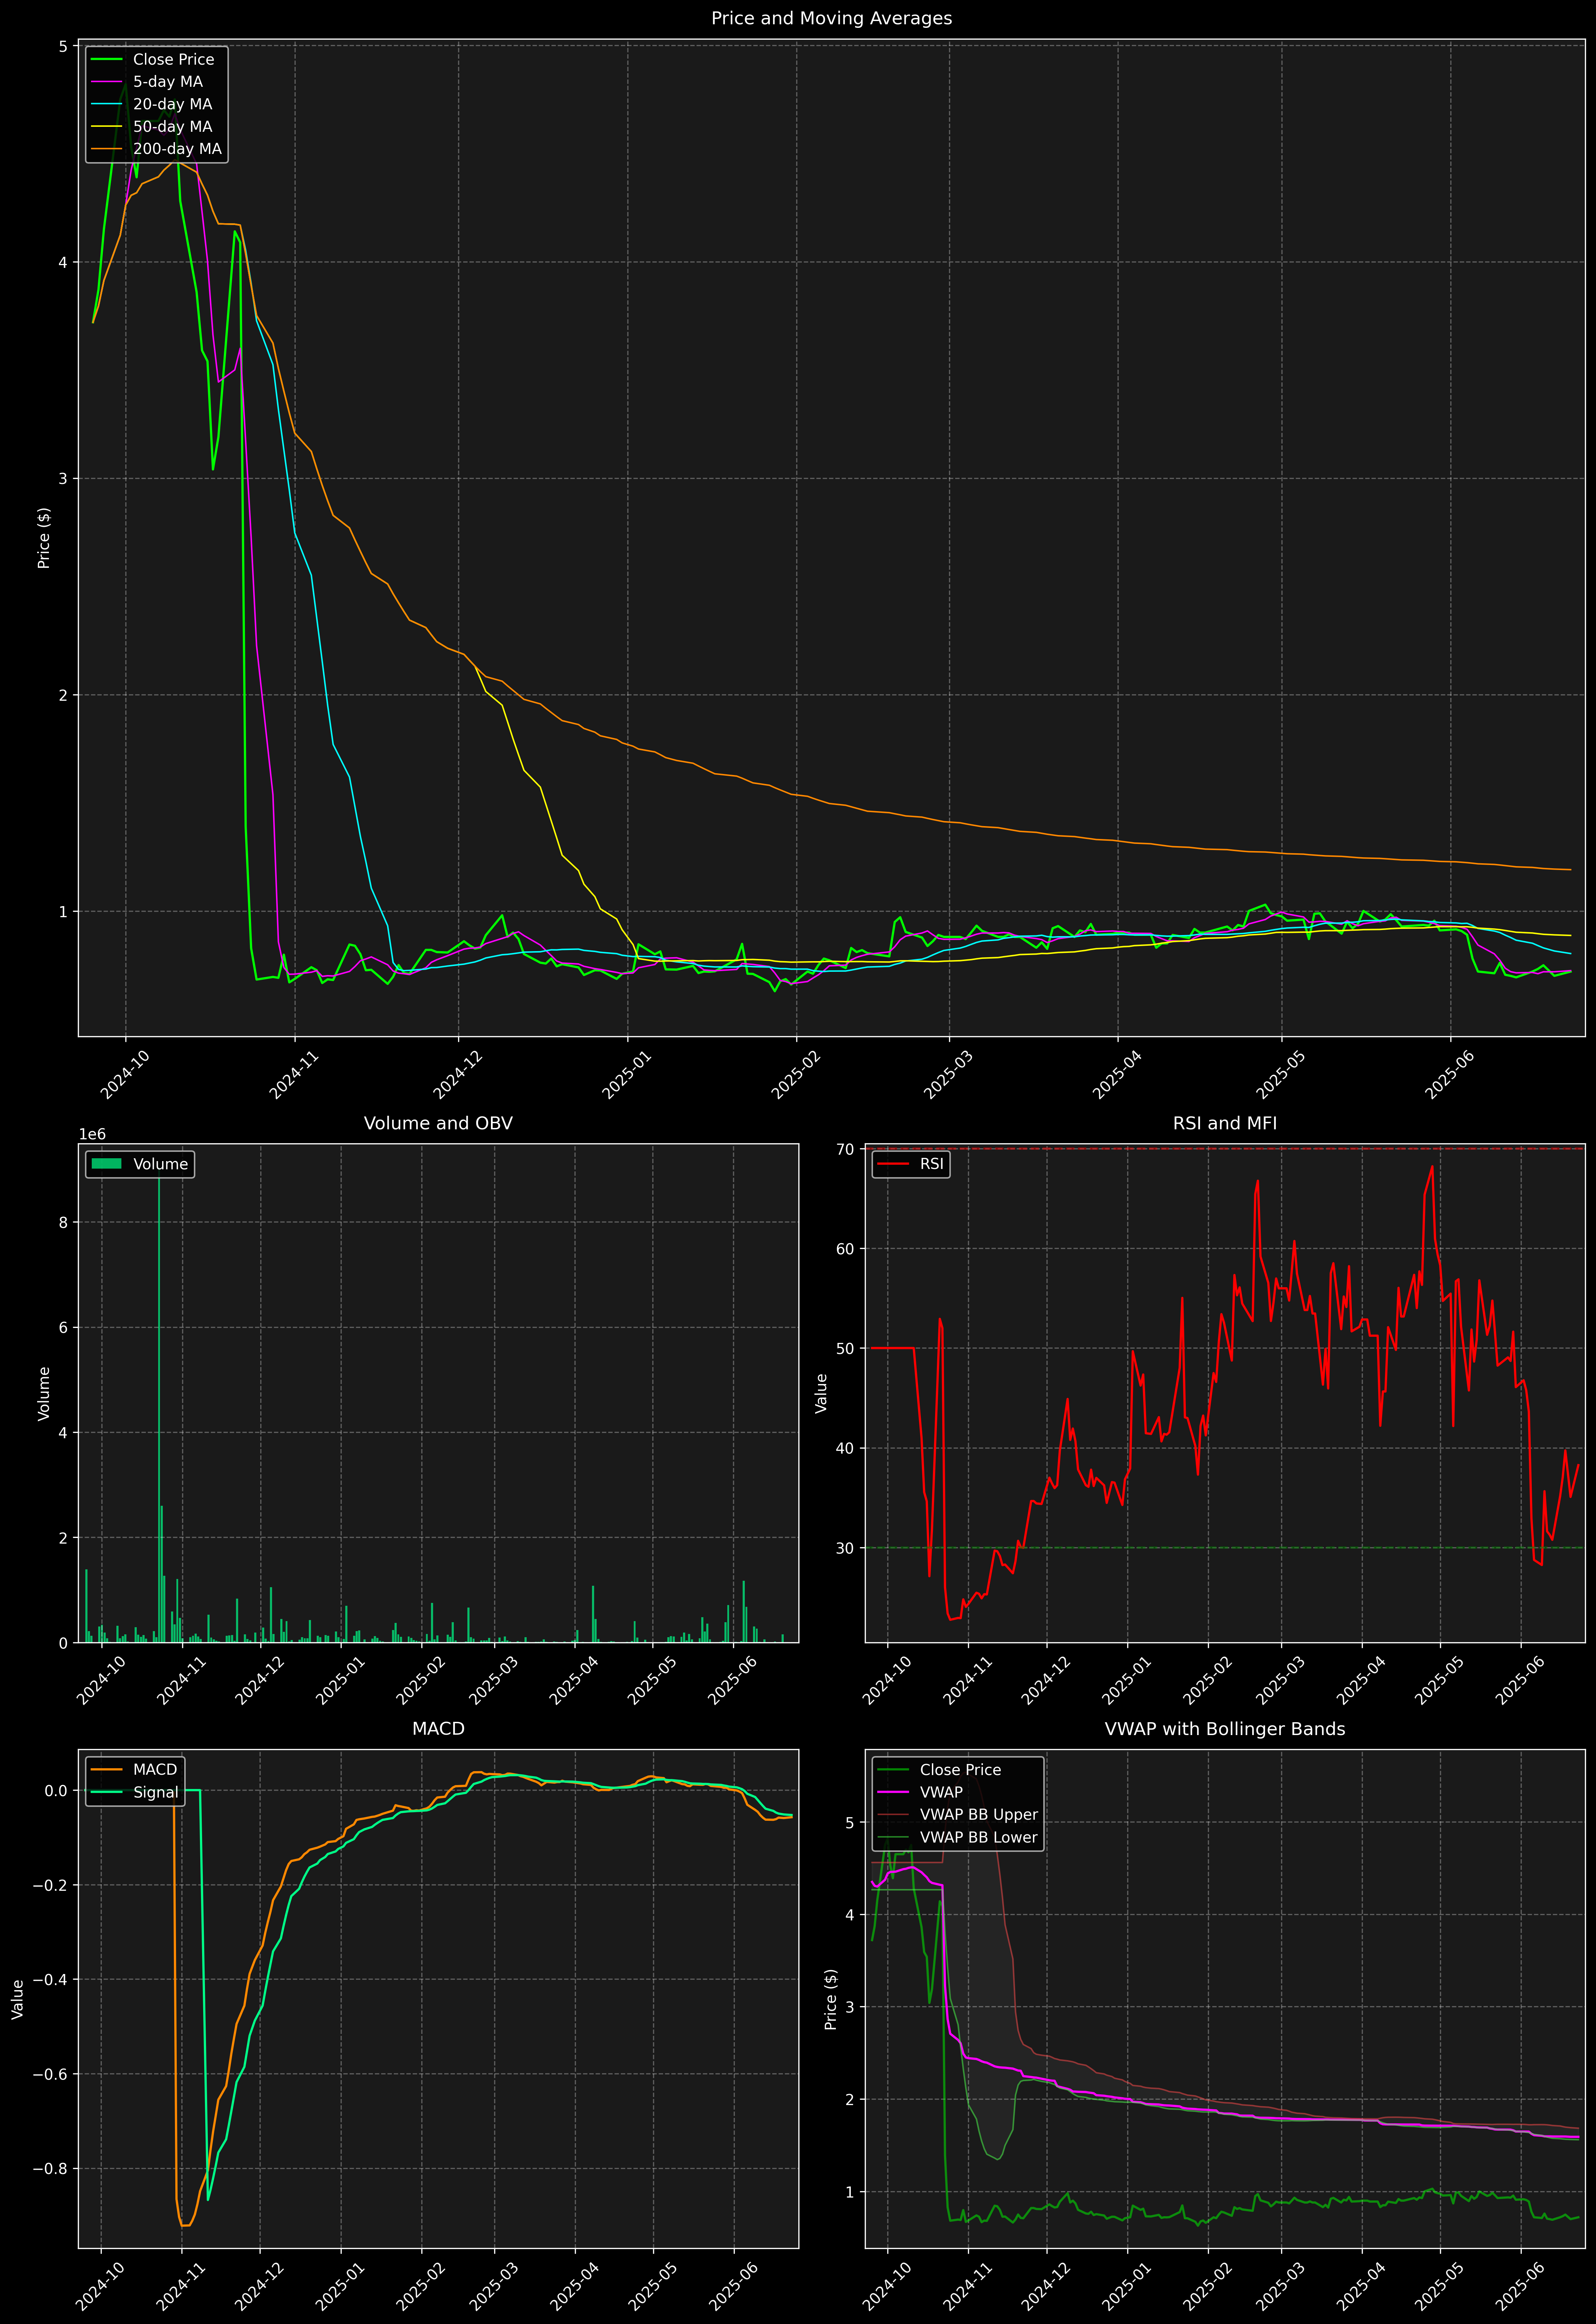Image resolution: width=1596 pixels, height=2324 pixels.
Task: Click the "2024-10" x-axis tick on the top chart
Action: pyautogui.click(x=125, y=1075)
